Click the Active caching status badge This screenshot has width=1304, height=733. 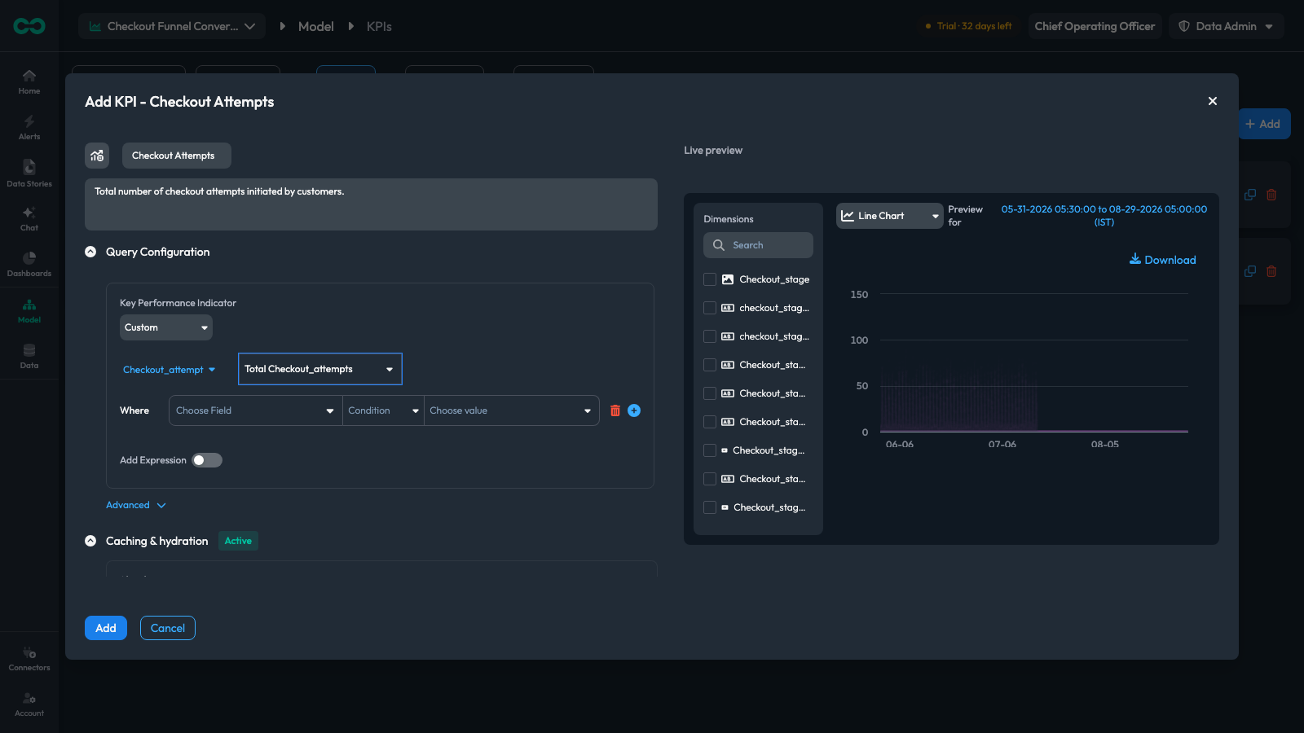pos(238,541)
